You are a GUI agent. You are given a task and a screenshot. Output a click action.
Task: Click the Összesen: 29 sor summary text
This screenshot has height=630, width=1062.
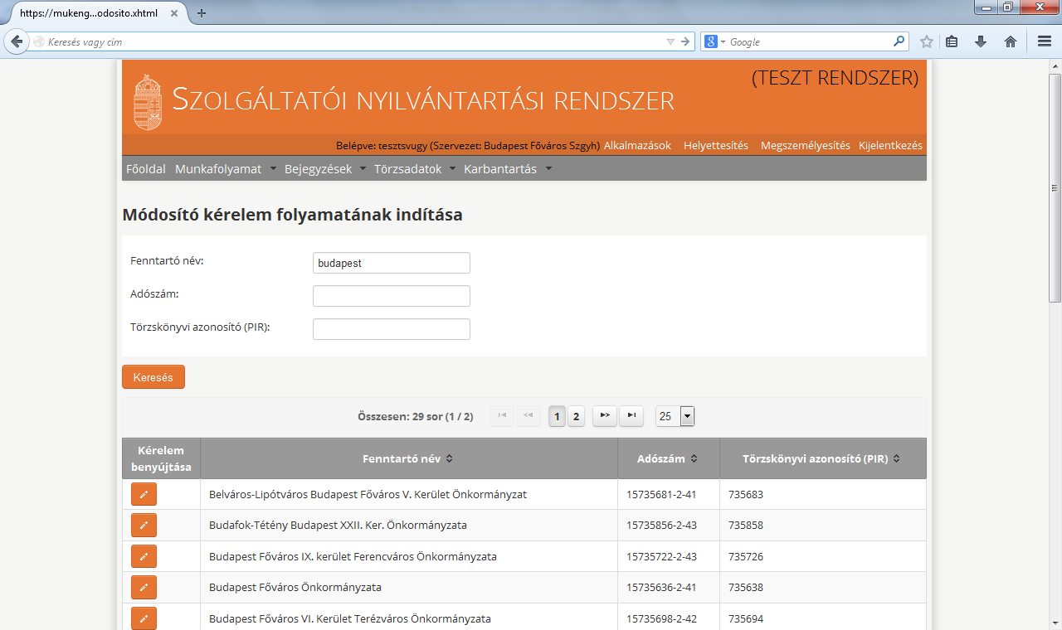click(x=415, y=416)
